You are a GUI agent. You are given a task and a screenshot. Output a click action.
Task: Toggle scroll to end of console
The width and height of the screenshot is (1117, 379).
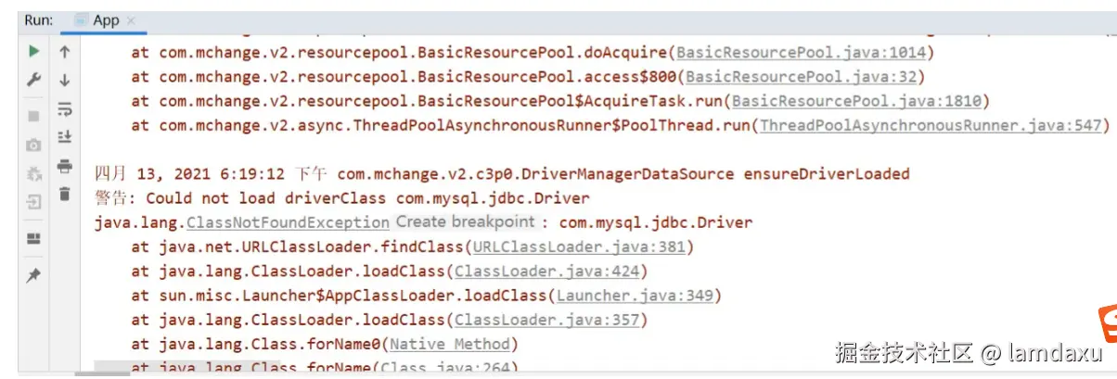coord(64,137)
